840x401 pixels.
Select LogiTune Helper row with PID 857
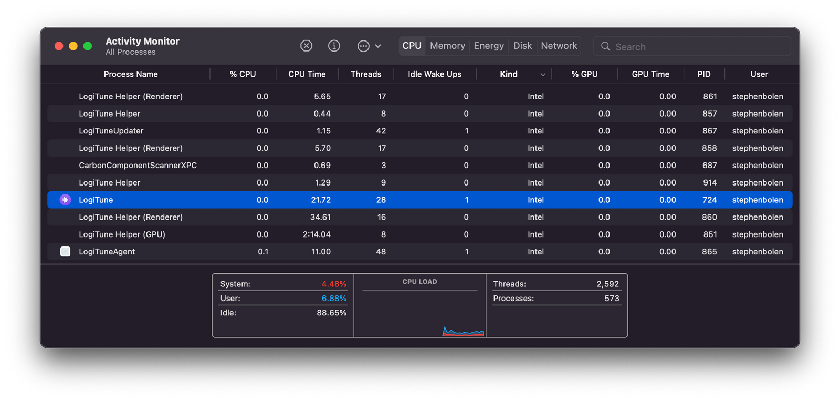[420, 114]
